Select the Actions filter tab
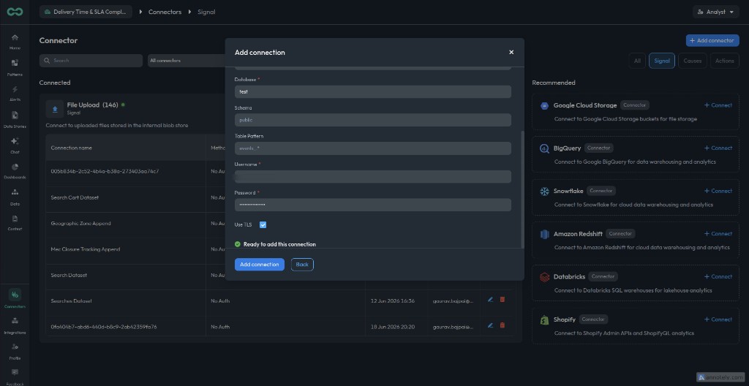749x386 pixels. click(x=724, y=61)
